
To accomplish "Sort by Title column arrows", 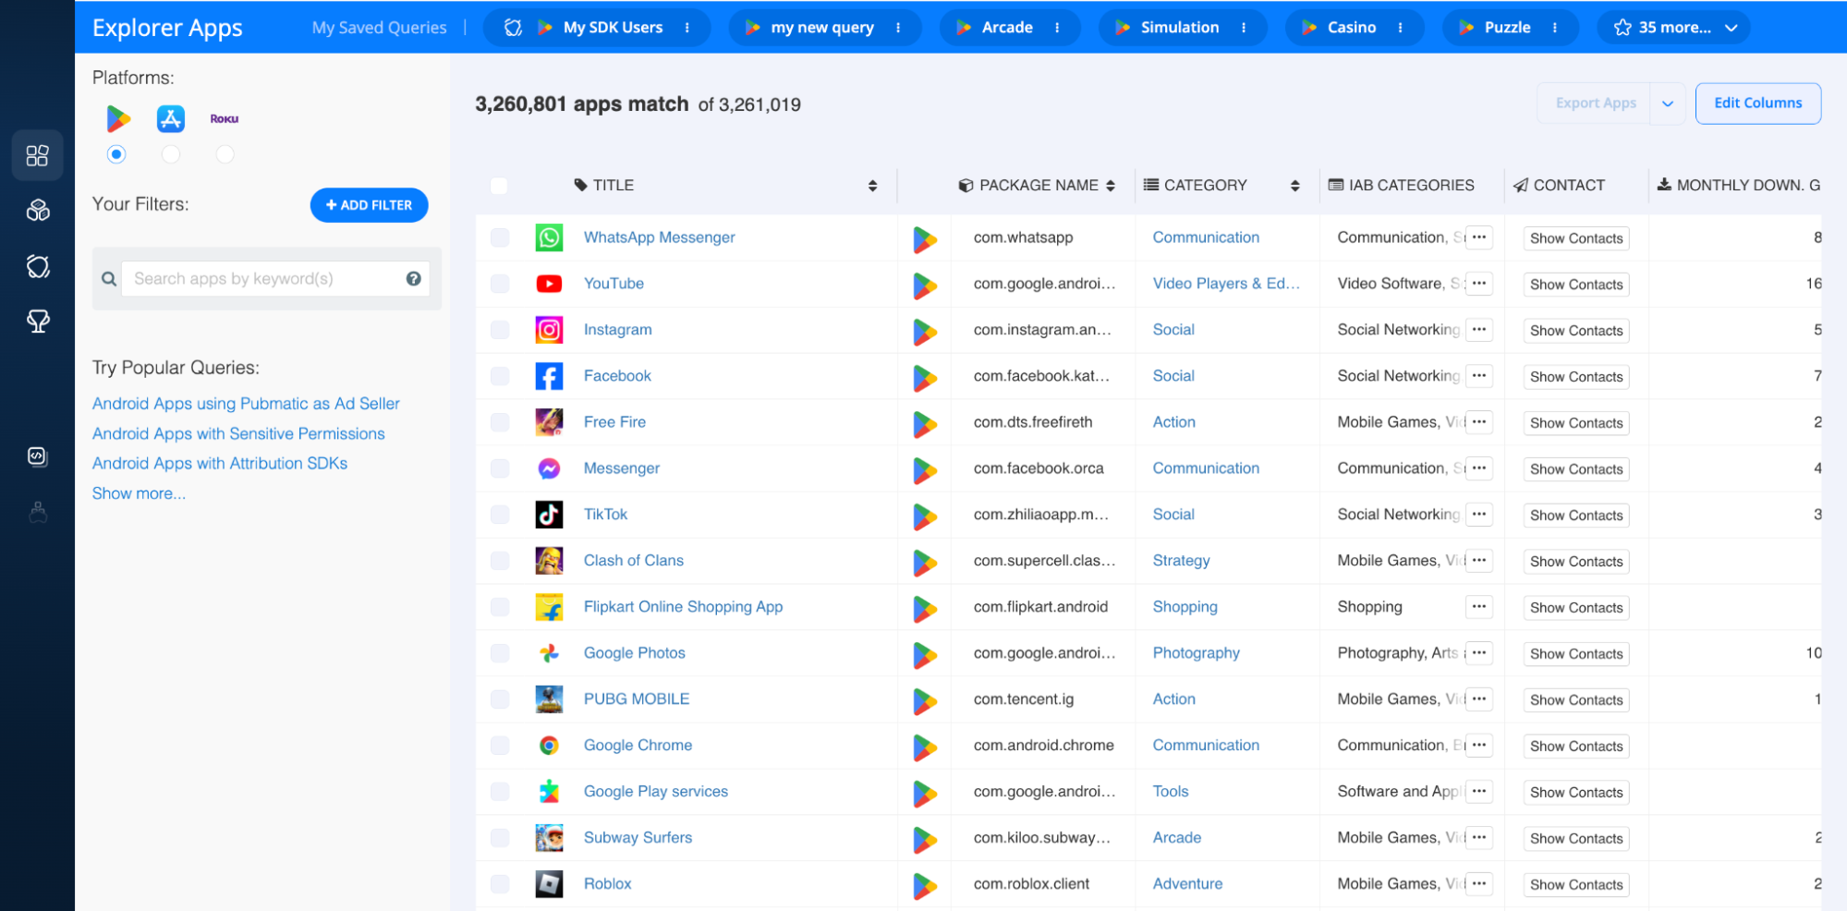I will point(872,186).
